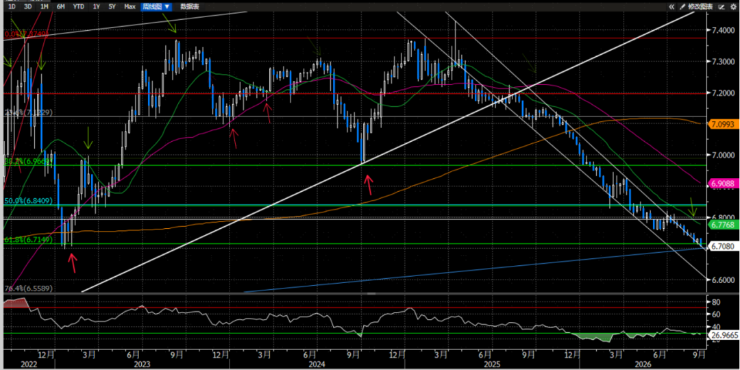Select the 1D time range

coord(12,7)
